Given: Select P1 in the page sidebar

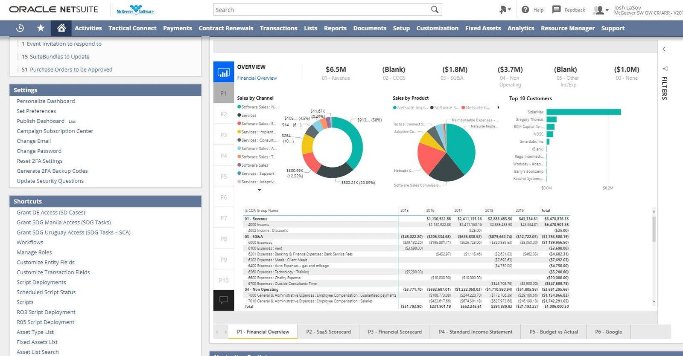Looking at the screenshot, I should tap(224, 93).
